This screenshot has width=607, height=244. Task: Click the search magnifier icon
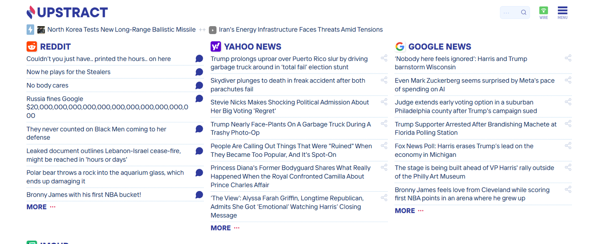pos(524,13)
